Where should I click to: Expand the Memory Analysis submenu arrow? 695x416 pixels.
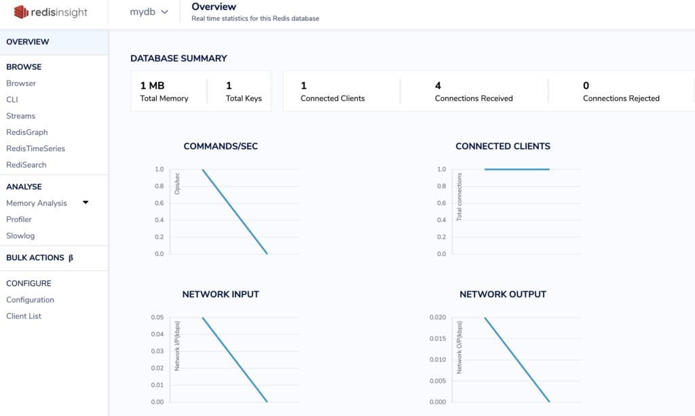(86, 202)
